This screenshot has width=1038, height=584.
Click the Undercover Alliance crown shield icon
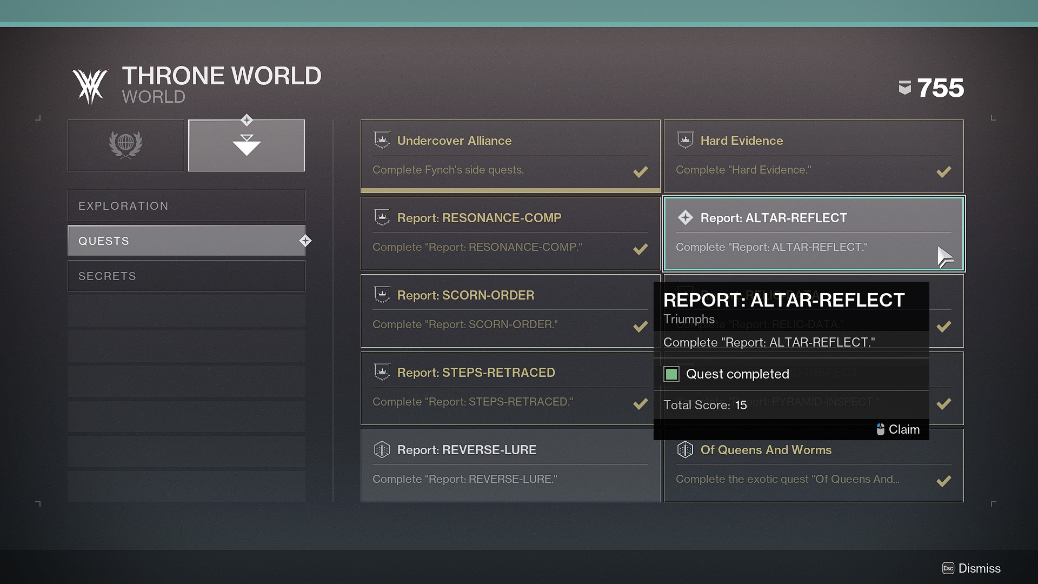tap(382, 140)
